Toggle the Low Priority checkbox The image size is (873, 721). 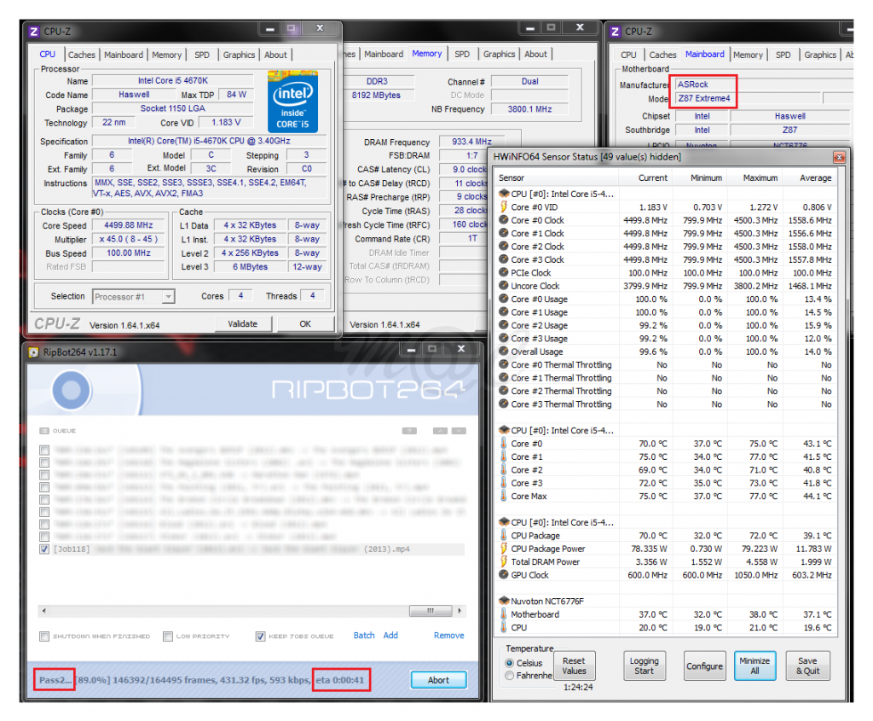pos(168,637)
